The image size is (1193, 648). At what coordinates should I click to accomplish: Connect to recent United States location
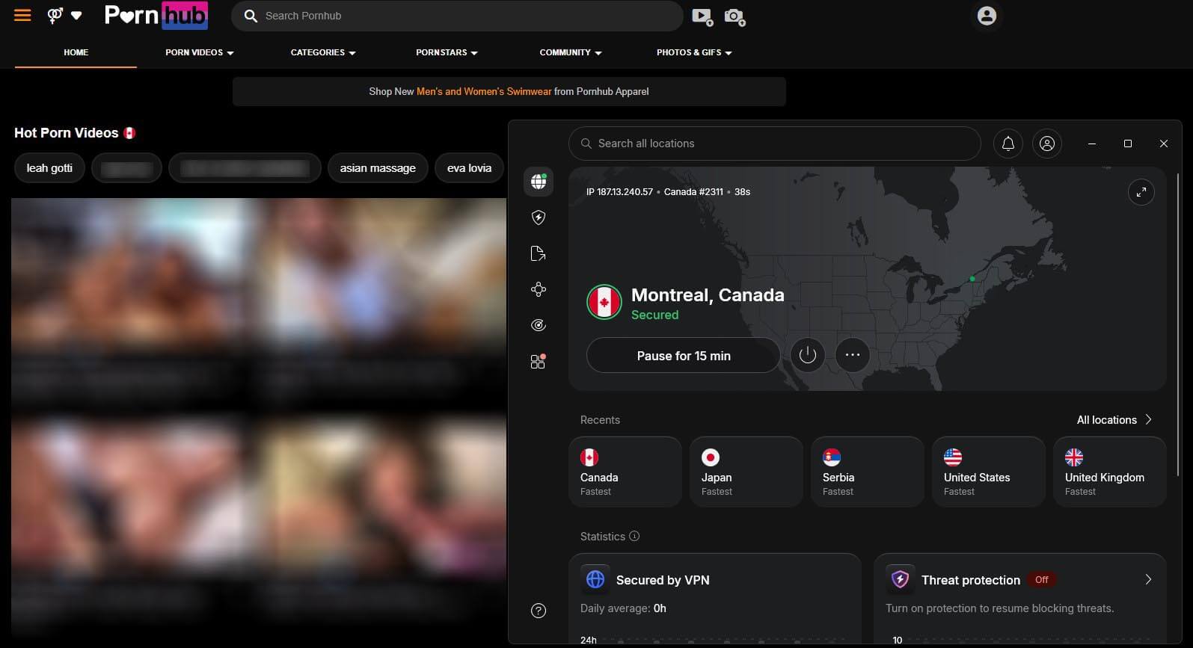coord(989,472)
